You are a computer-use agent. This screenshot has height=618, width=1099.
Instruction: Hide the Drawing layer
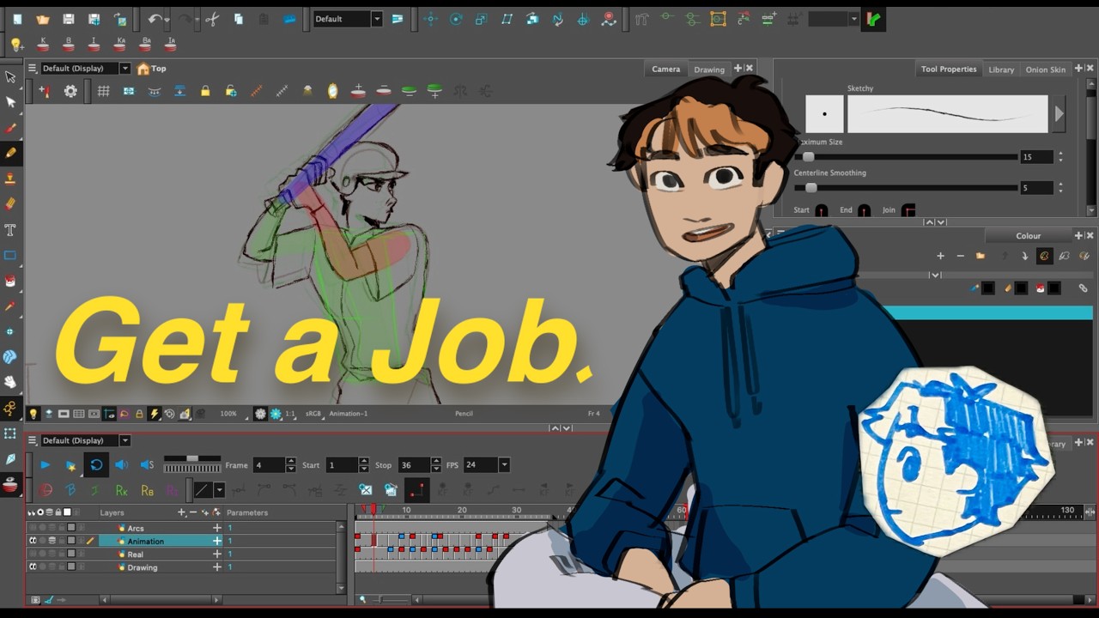pos(33,567)
